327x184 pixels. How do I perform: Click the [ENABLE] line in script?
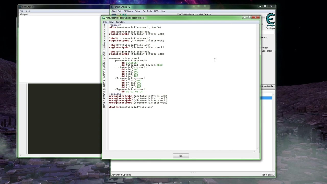115,25
